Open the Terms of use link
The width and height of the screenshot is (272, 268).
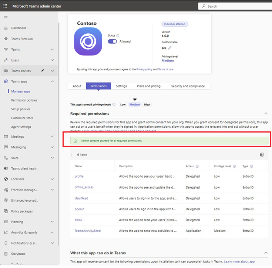pyautogui.click(x=165, y=69)
